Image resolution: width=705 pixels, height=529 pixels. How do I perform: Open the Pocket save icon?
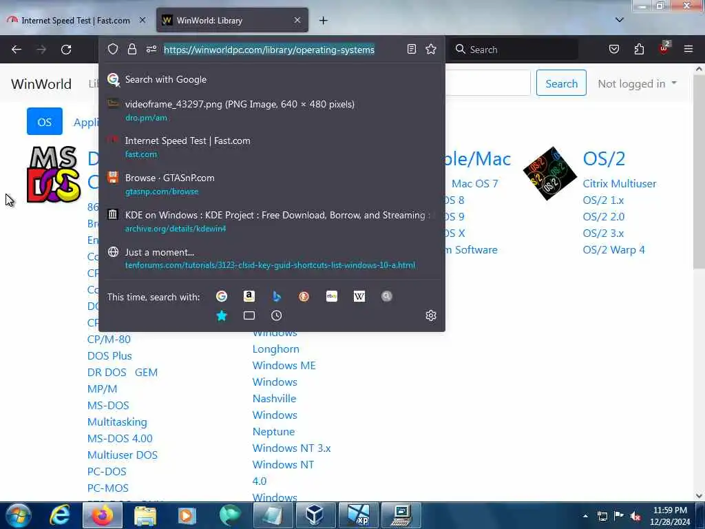point(613,50)
